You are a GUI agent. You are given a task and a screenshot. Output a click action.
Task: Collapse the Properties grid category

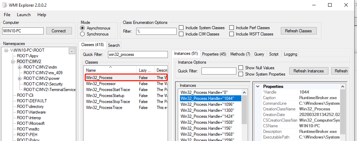tap(257, 86)
